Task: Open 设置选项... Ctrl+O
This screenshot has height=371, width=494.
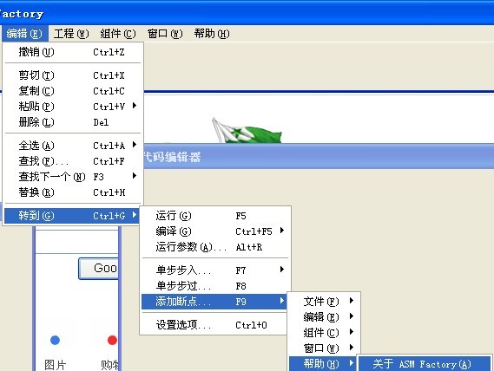Action: tap(214, 325)
